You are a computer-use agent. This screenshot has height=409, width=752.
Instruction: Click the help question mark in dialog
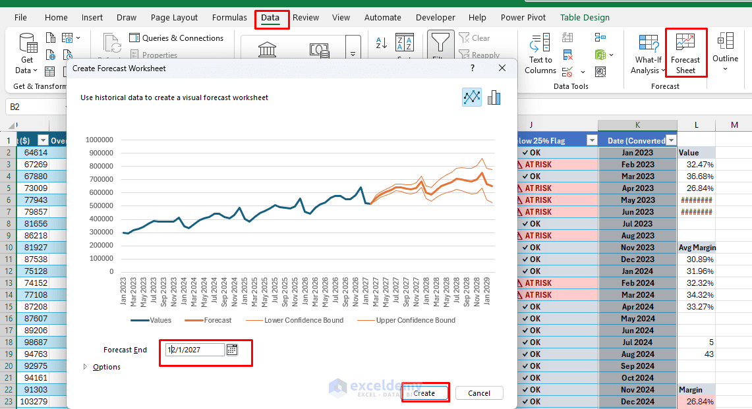click(473, 68)
